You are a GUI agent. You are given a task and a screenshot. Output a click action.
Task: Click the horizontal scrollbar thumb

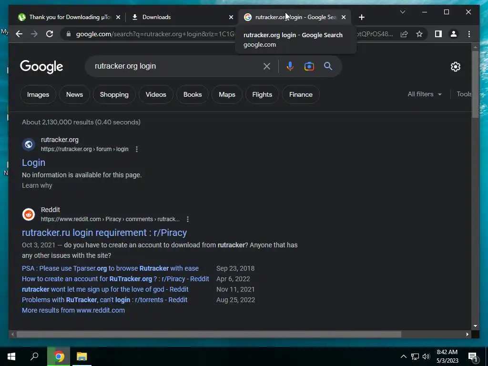point(209,335)
